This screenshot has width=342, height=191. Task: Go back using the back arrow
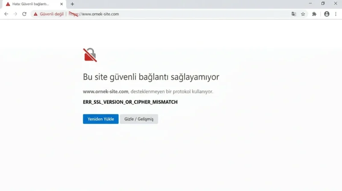[x=6, y=14]
